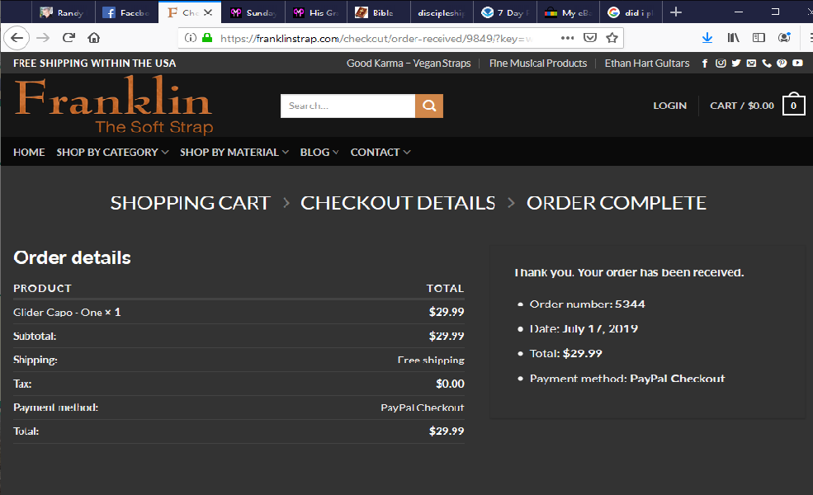Viewport: 813px width, 495px height.
Task: Click the YouTube icon in header
Action: [x=797, y=64]
